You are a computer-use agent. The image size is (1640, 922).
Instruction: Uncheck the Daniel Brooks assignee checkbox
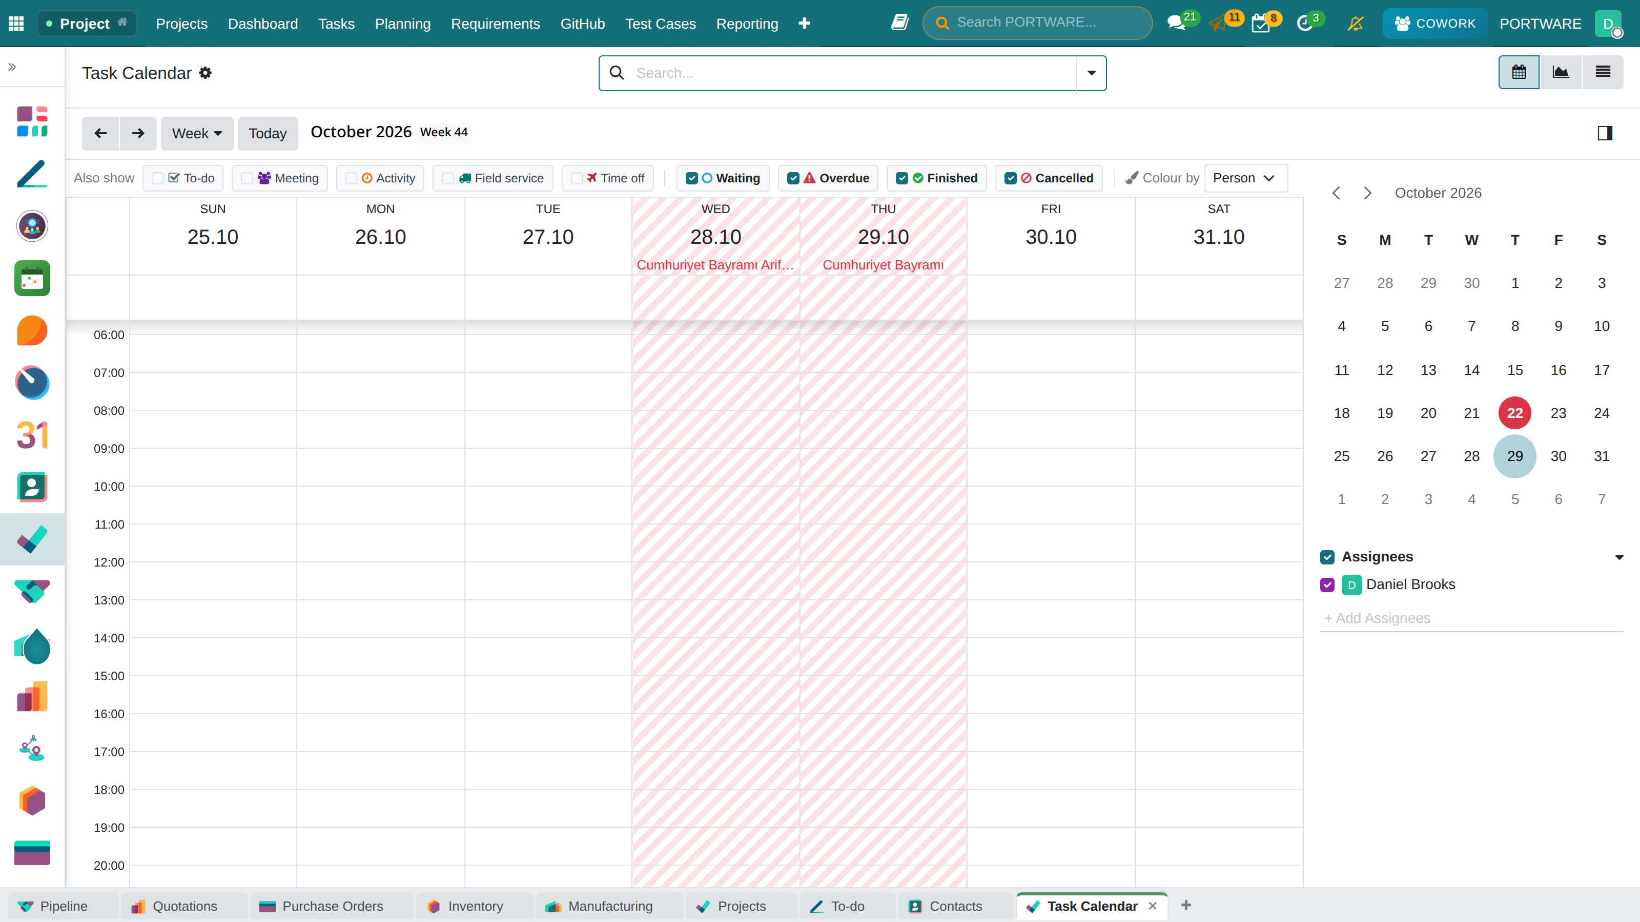tap(1327, 585)
